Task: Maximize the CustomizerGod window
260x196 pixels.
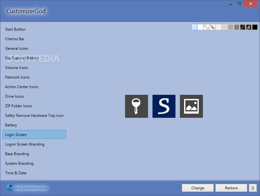Action: [x=239, y=4]
